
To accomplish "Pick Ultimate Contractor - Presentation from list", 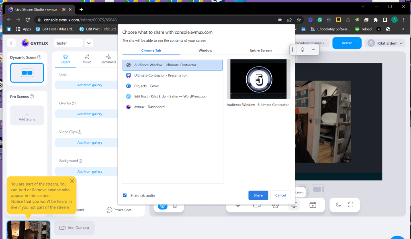I will [173, 75].
